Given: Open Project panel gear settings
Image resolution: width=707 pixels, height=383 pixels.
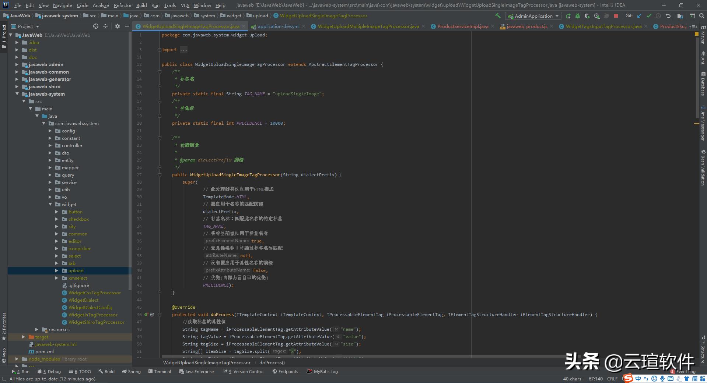Looking at the screenshot, I should 118,26.
